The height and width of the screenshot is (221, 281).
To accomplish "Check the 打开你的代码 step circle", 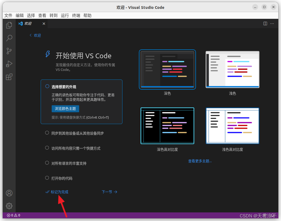I will 47,178.
